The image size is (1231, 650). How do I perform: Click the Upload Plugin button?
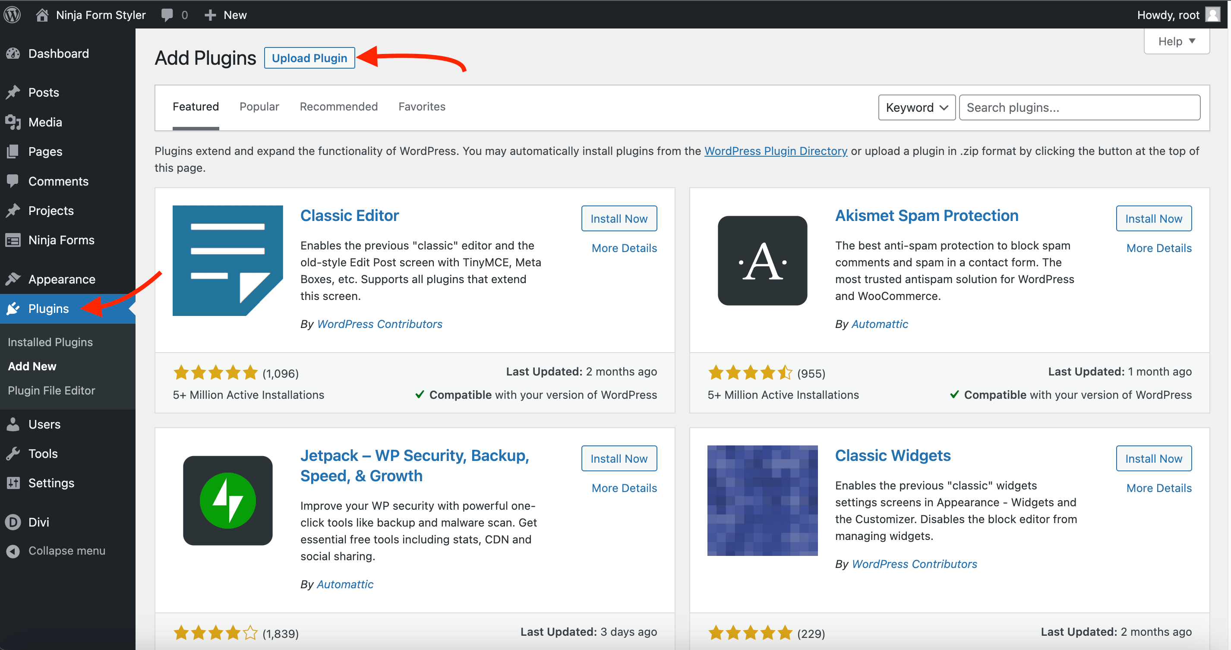pyautogui.click(x=309, y=58)
